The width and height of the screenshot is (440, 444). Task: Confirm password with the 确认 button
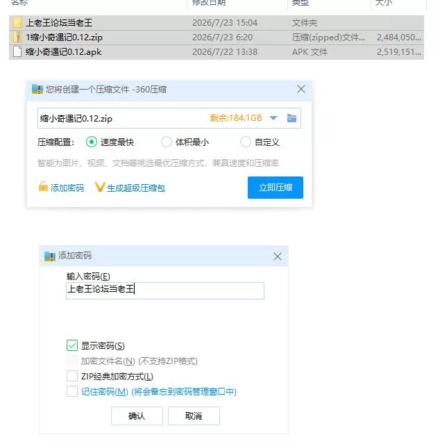137,416
